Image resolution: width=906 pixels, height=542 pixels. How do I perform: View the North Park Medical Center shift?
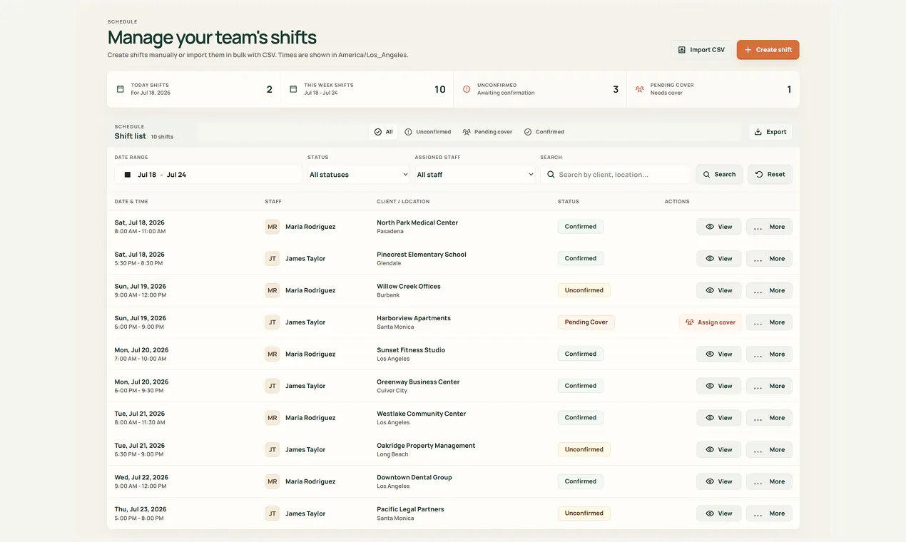tap(719, 227)
